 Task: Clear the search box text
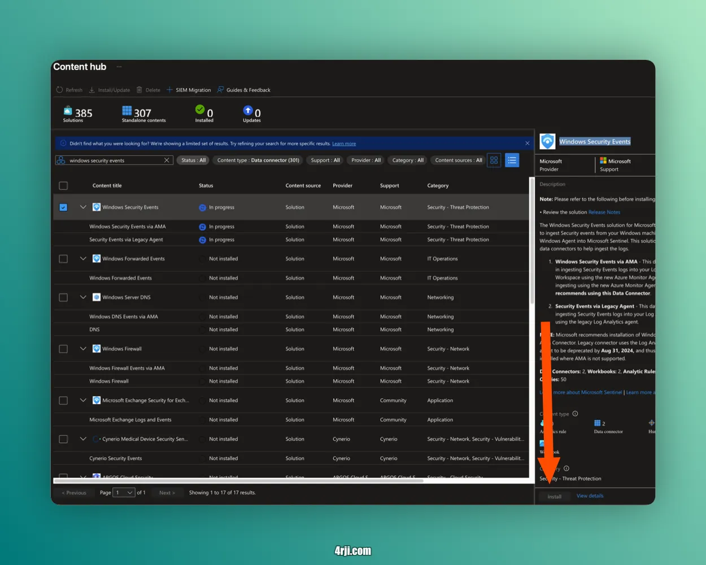[x=167, y=160]
